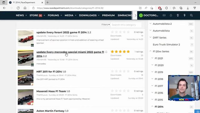Open the Filters dropdown

tap(106, 24)
